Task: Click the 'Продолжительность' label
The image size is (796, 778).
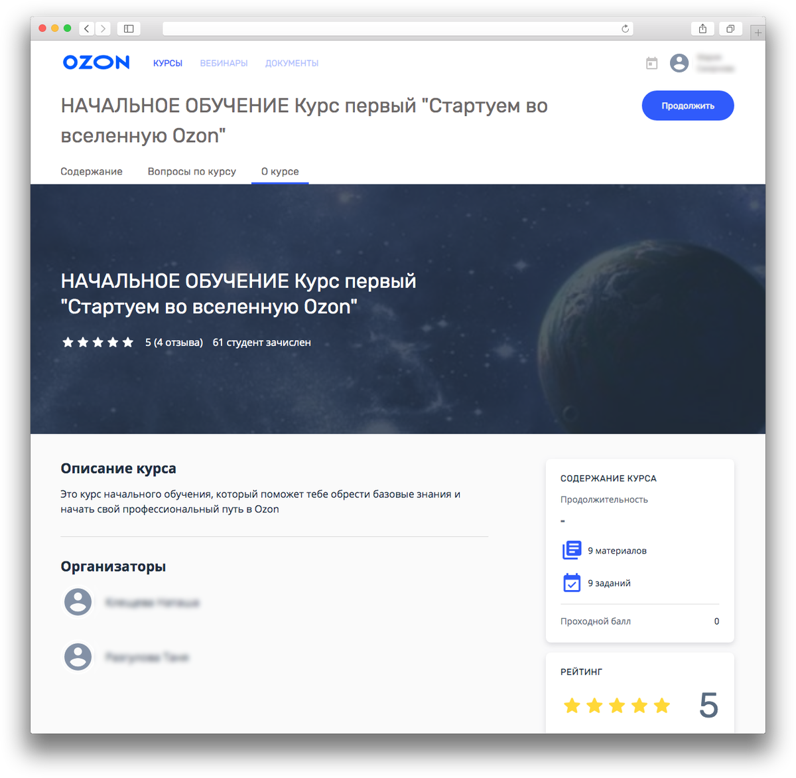Action: tap(604, 500)
